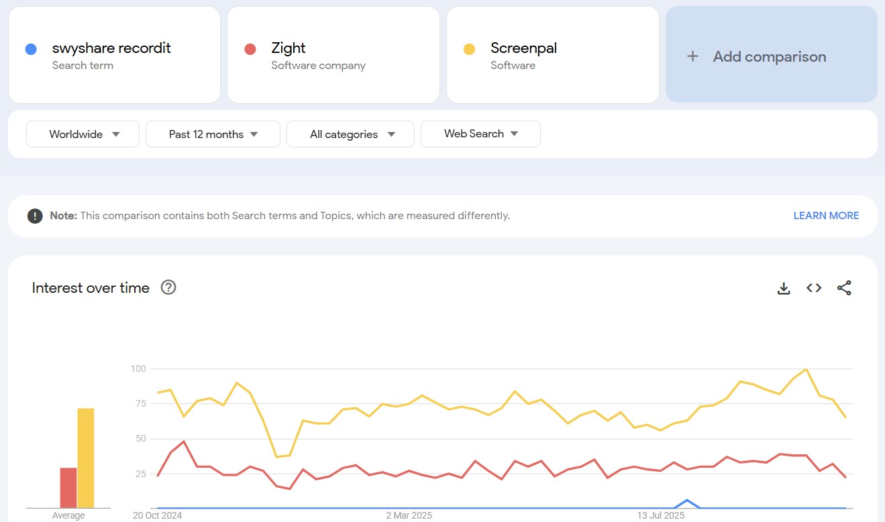Download the Interest over time CSV

coord(783,288)
